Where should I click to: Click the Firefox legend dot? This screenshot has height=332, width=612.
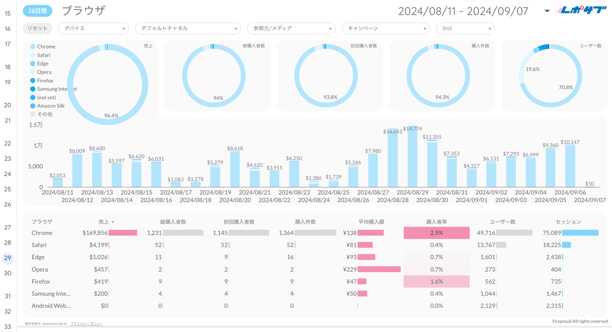[x=33, y=80]
